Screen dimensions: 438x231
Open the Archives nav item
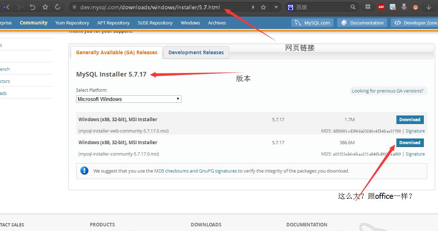click(x=217, y=23)
